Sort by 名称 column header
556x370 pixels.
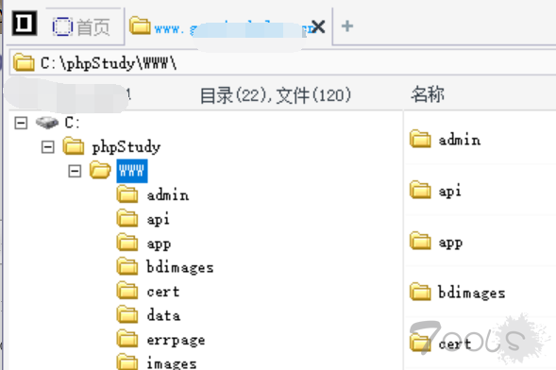[x=428, y=94]
